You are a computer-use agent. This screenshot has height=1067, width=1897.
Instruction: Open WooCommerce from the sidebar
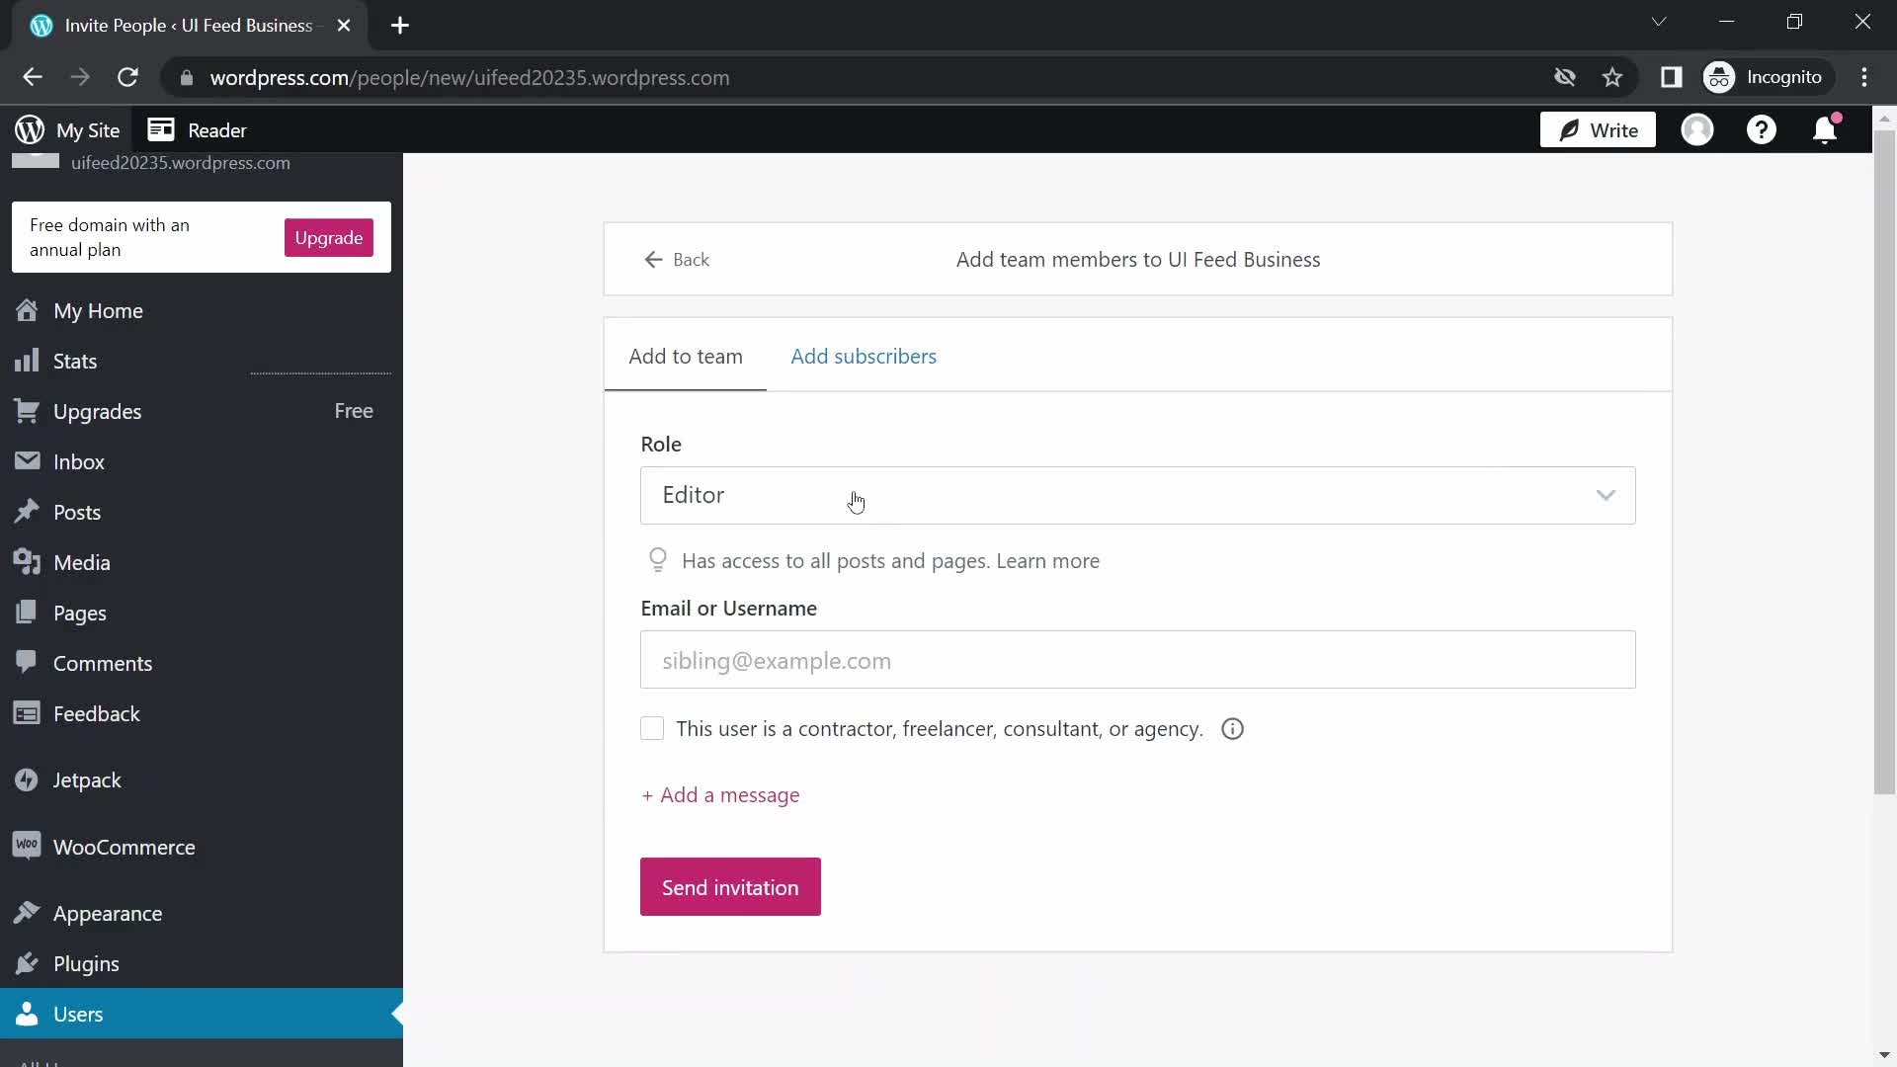pos(123,846)
